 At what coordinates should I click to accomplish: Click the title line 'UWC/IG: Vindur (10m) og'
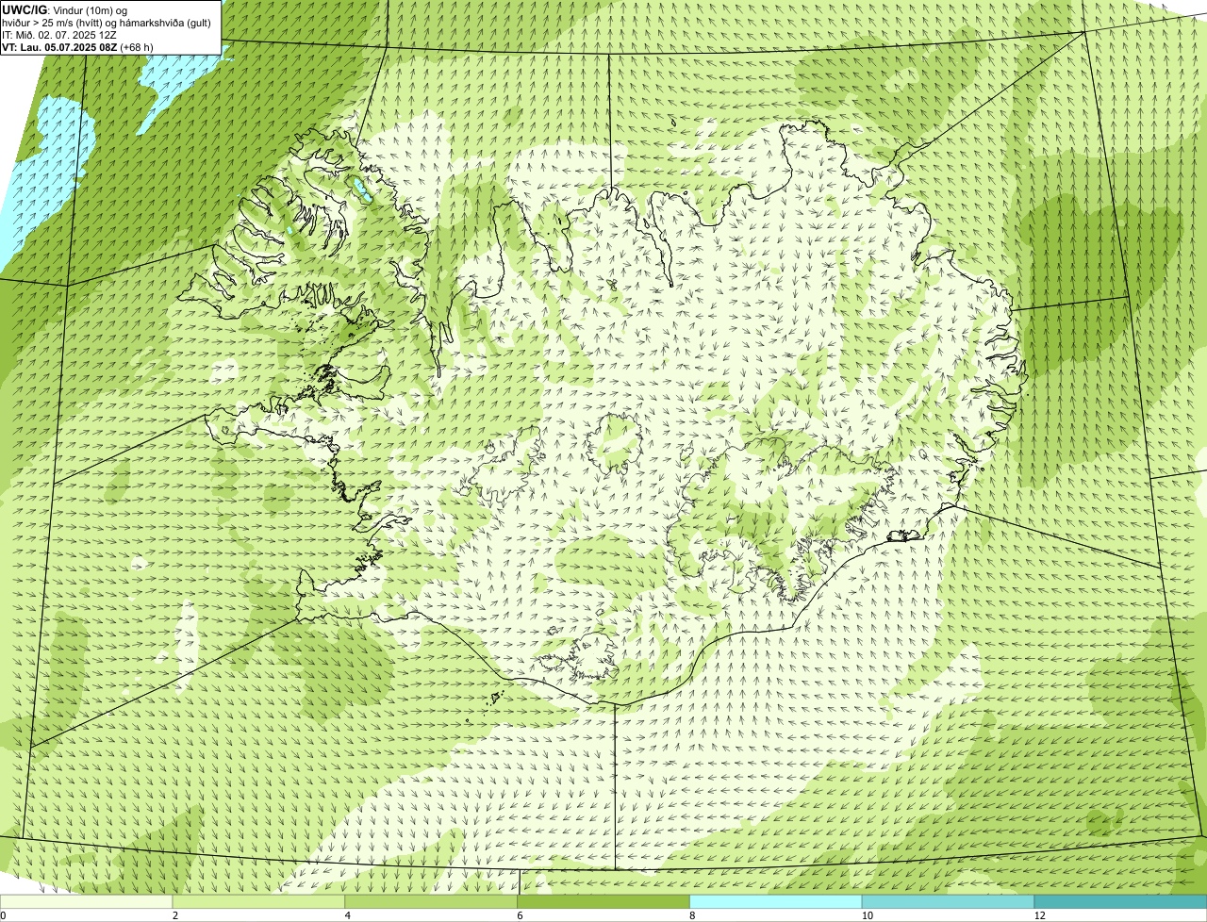[64, 9]
